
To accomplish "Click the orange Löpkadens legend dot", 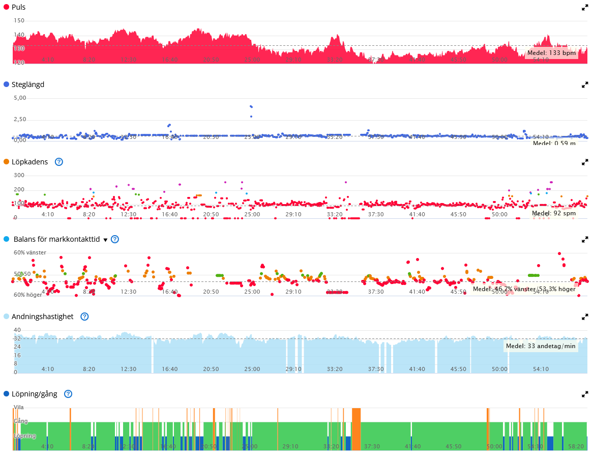I will [x=6, y=162].
